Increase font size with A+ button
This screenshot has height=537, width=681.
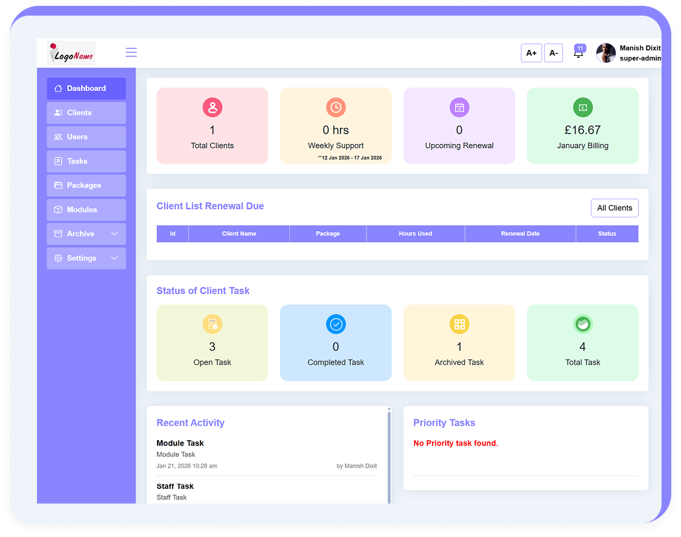pos(531,53)
